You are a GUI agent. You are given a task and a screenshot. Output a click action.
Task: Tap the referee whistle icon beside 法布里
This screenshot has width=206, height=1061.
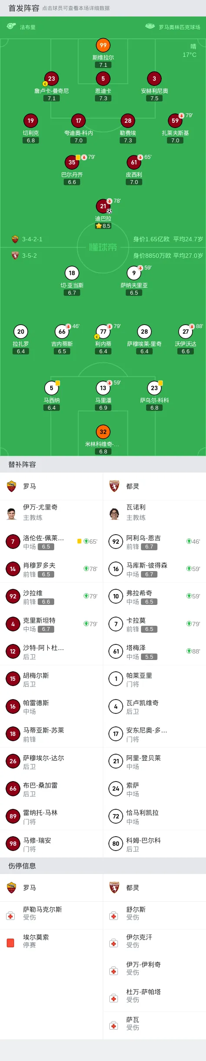click(11, 26)
